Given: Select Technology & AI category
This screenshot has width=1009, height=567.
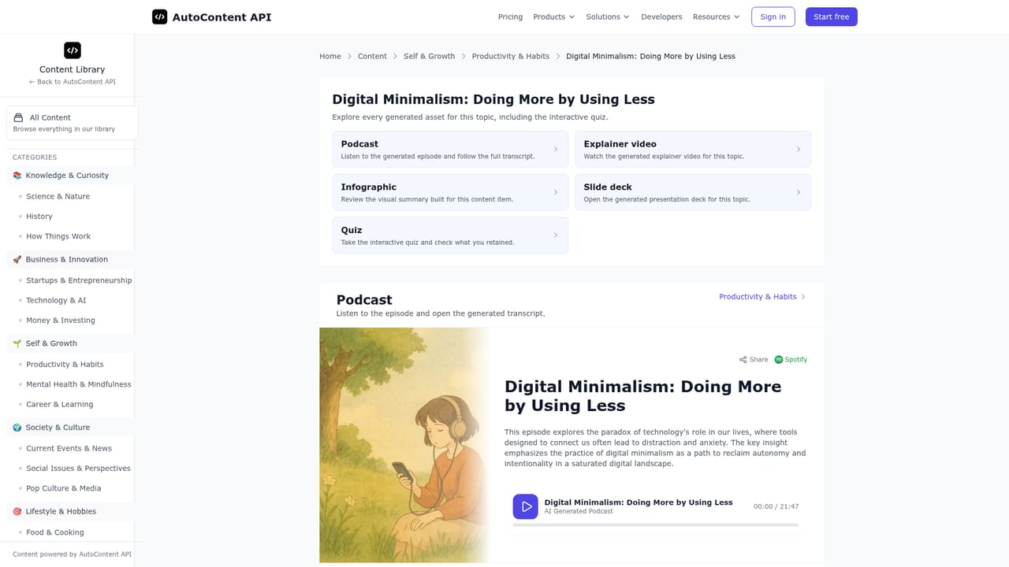Looking at the screenshot, I should point(56,300).
